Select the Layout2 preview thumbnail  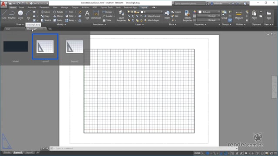click(74, 47)
